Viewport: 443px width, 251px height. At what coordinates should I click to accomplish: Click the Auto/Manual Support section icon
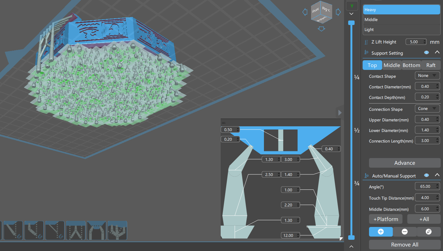367,176
